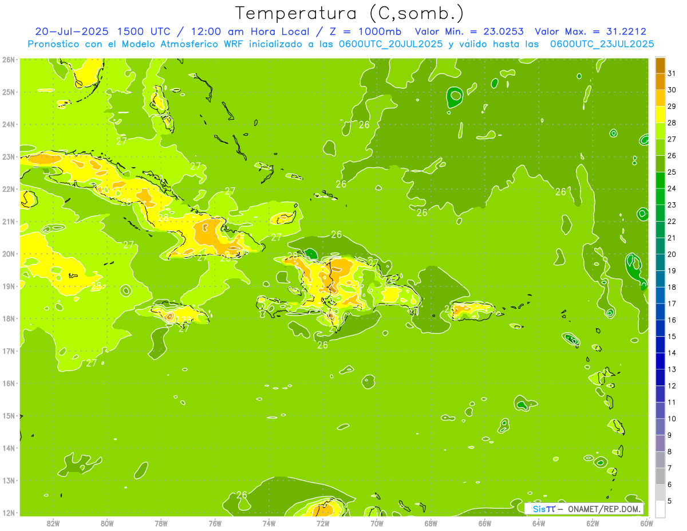The image size is (687, 531).
Task: Click legend value 19
Action: coord(672,270)
